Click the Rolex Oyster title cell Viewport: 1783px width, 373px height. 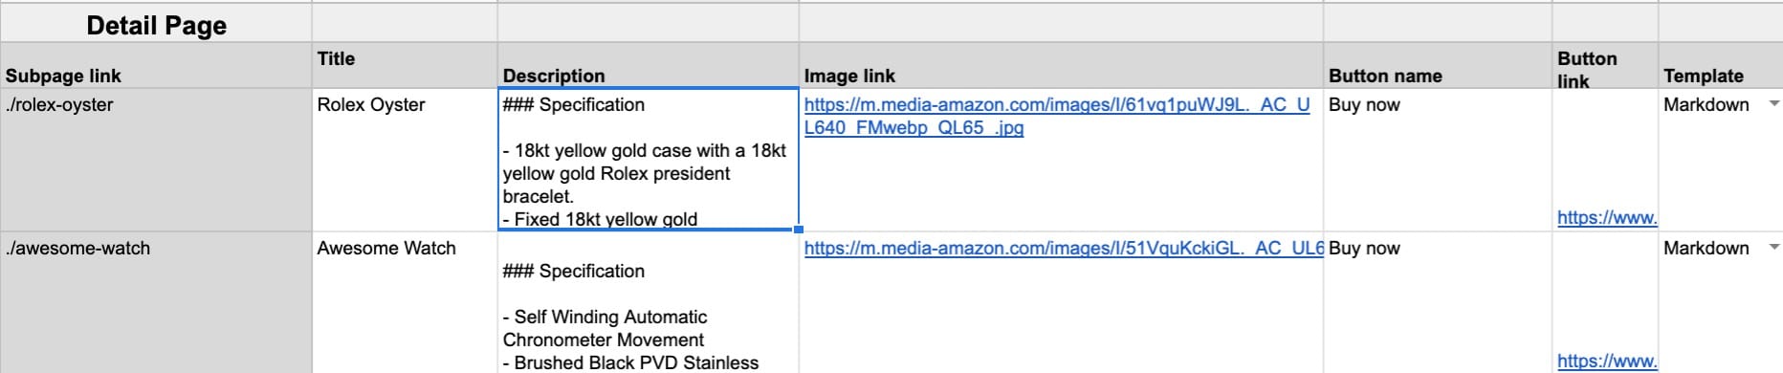point(405,160)
